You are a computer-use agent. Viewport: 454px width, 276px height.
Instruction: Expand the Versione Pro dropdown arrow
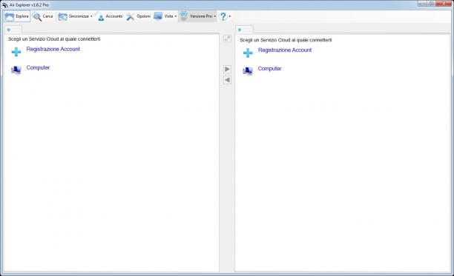(214, 16)
